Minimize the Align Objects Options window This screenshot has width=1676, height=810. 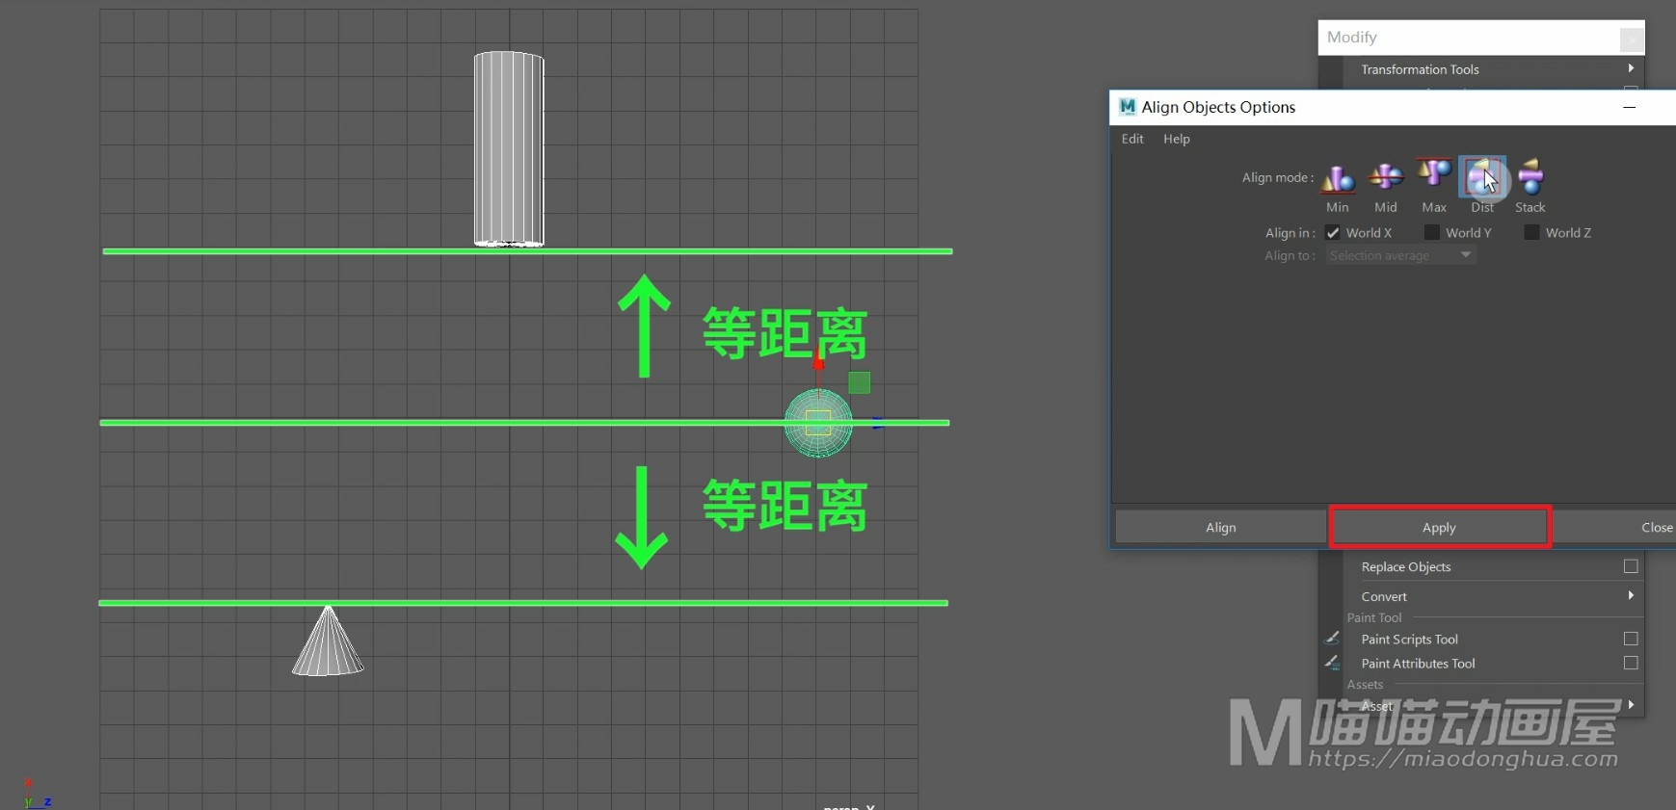(x=1630, y=107)
